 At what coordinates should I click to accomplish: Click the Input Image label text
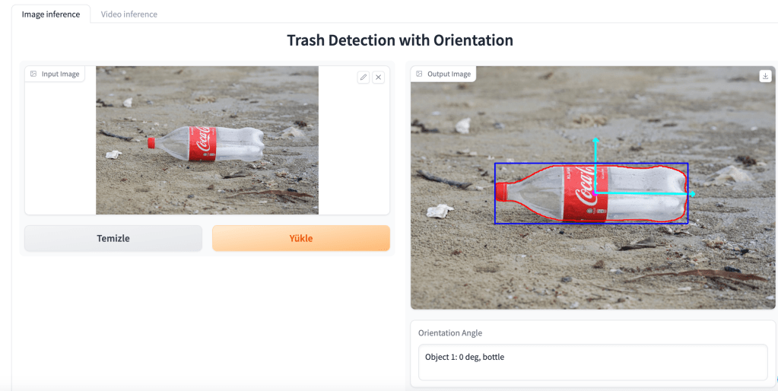pyautogui.click(x=60, y=74)
